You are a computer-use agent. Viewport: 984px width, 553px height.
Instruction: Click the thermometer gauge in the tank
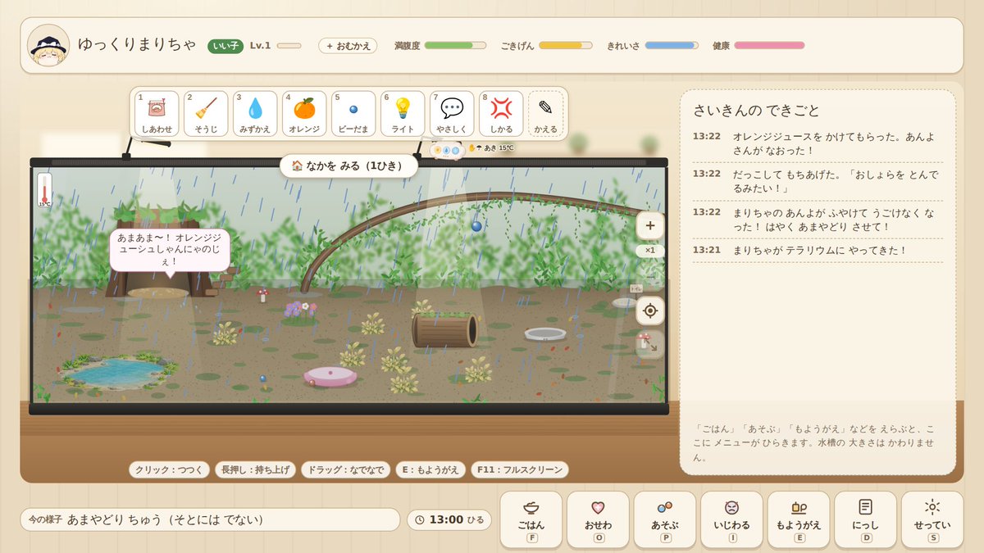tap(44, 190)
